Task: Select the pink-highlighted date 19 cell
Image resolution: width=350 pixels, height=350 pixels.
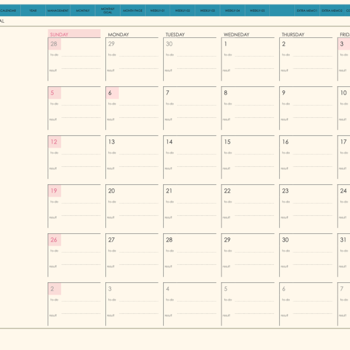Action: pyautogui.click(x=54, y=191)
